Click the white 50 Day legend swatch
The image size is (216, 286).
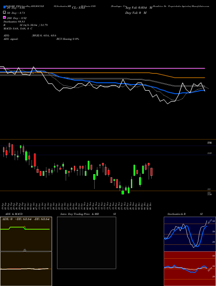pos(4,13)
